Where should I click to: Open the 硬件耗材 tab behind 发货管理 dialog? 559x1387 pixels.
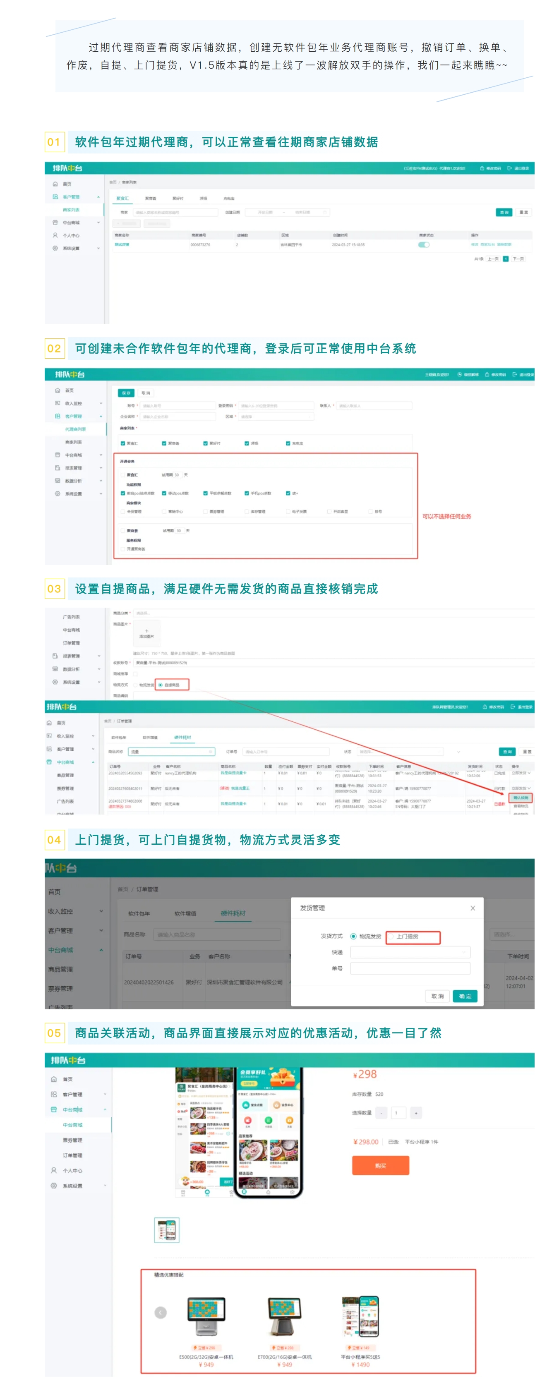(x=233, y=913)
